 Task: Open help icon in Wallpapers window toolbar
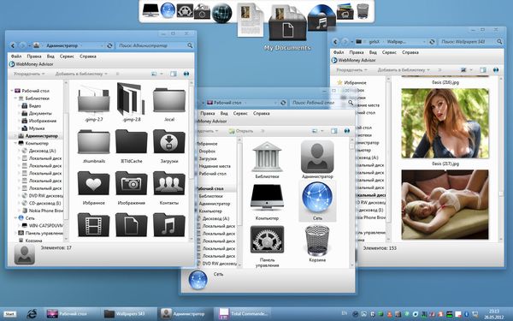(496, 70)
